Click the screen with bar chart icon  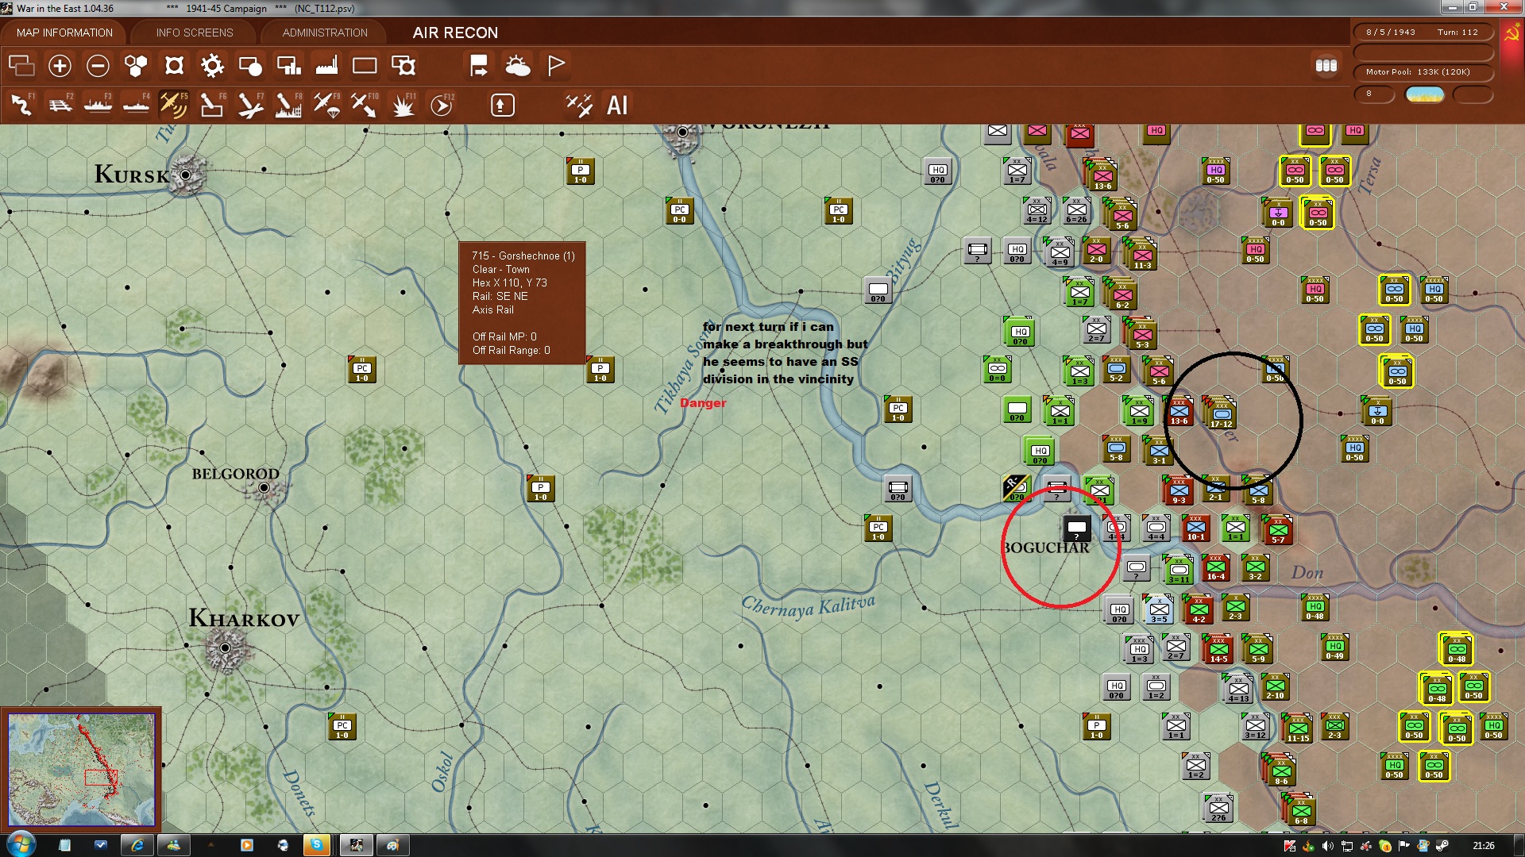click(288, 66)
